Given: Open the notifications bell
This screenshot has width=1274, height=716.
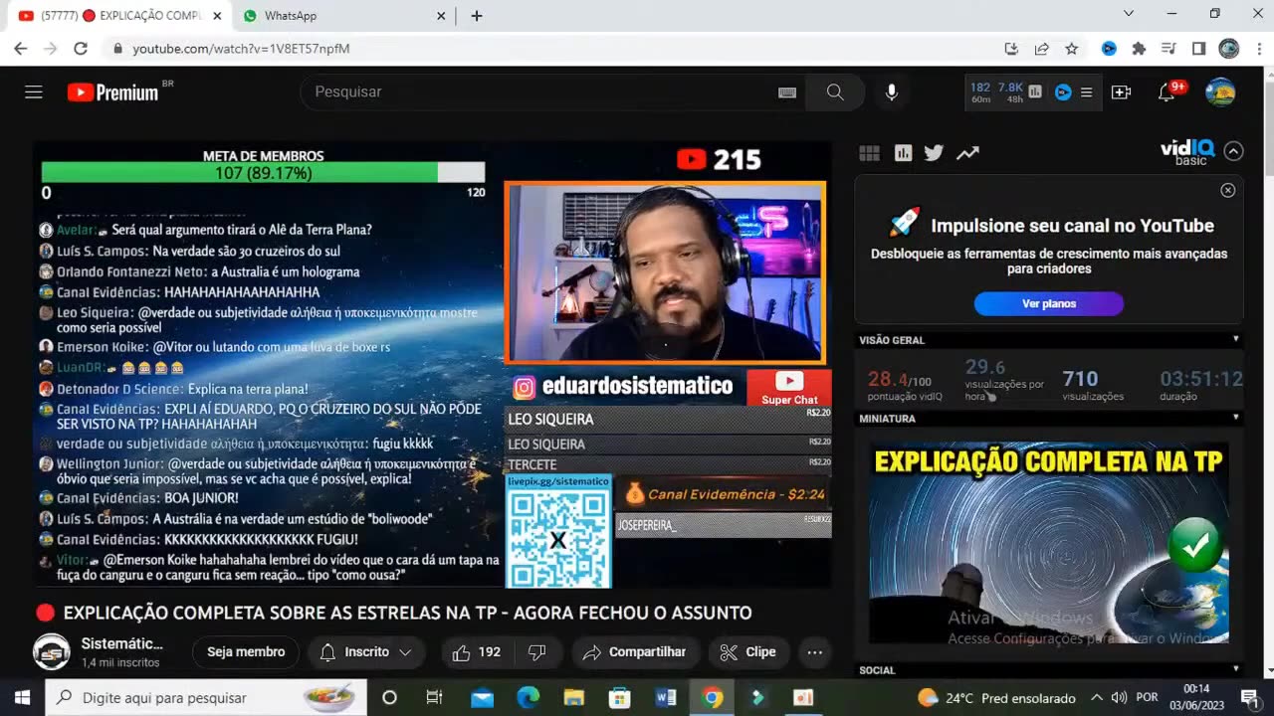Looking at the screenshot, I should 1167,92.
